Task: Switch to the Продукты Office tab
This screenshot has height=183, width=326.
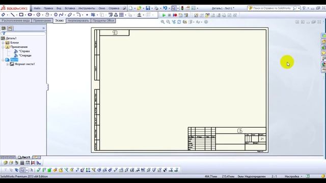Action: tap(103, 21)
